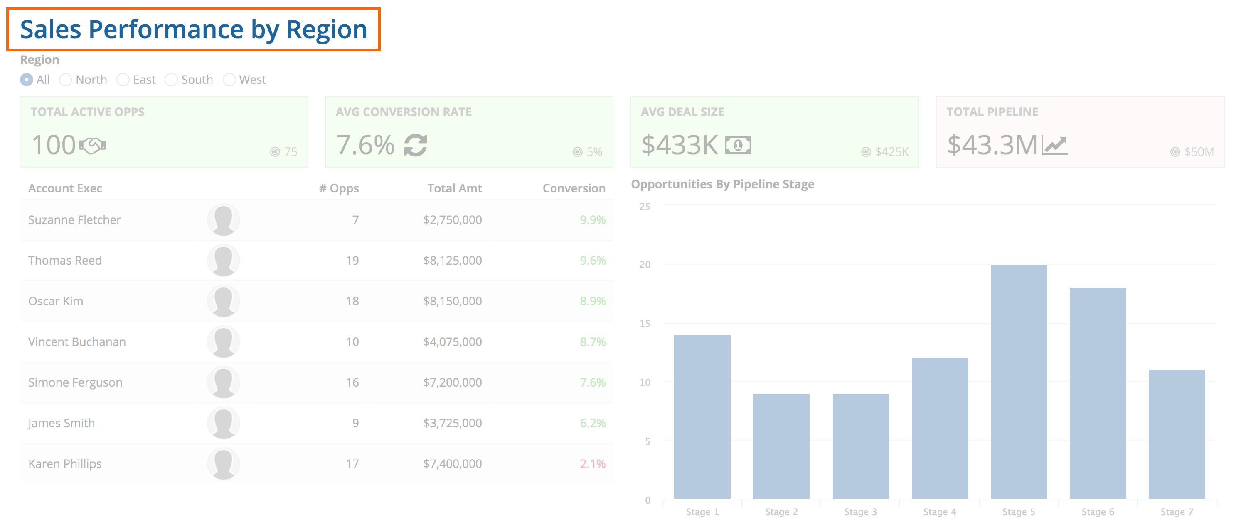1241x531 pixels.
Task: Select the East region radio button
Action: tap(123, 79)
